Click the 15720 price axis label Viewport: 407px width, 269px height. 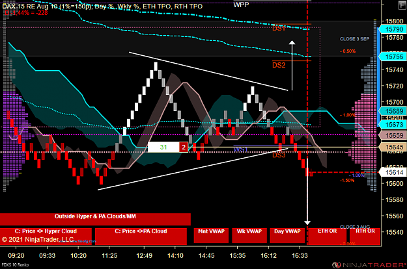(395, 86)
